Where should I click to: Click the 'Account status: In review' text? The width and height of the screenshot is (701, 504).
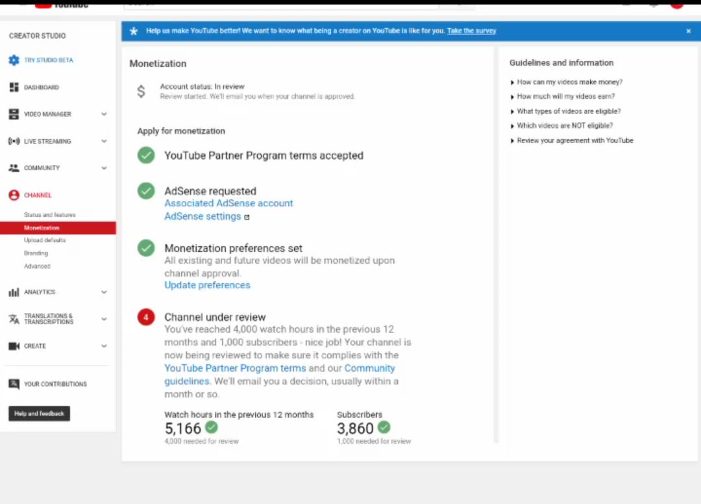tap(202, 86)
